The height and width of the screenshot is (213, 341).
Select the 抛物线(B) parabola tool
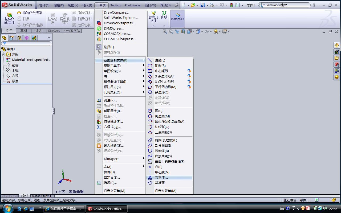tap(169, 151)
